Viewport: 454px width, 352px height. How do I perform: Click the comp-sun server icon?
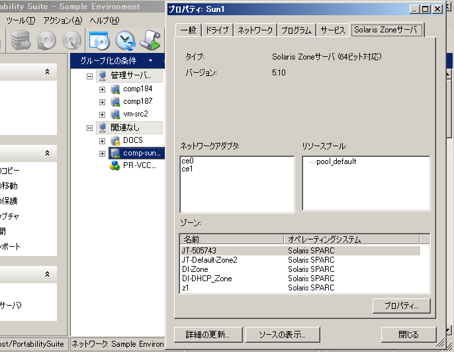click(115, 153)
